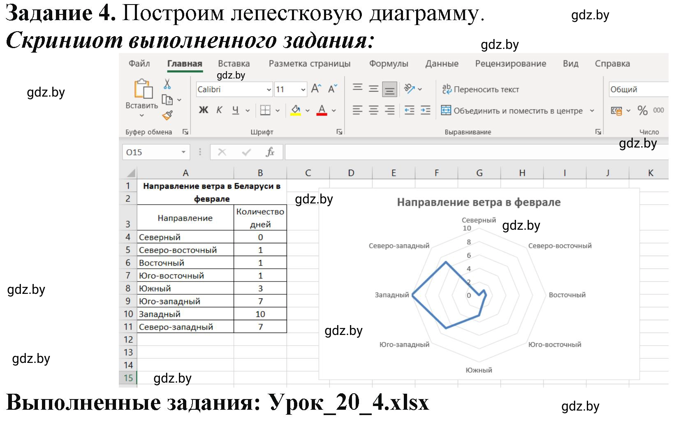
Task: Open the font color dropdown arrow
Action: point(334,111)
